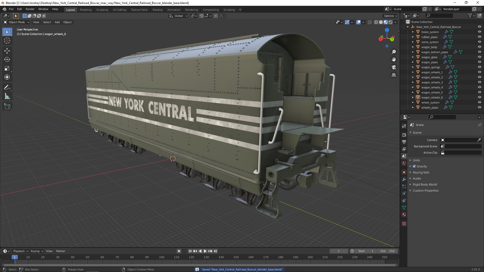484x272 pixels.
Task: Hide wagon_body with its eye icon
Action: (479, 47)
